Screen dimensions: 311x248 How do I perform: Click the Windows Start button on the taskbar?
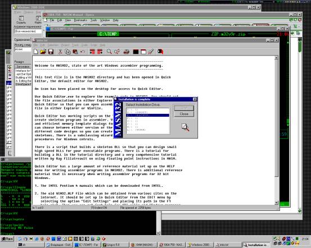pyautogui.click(x=7, y=239)
